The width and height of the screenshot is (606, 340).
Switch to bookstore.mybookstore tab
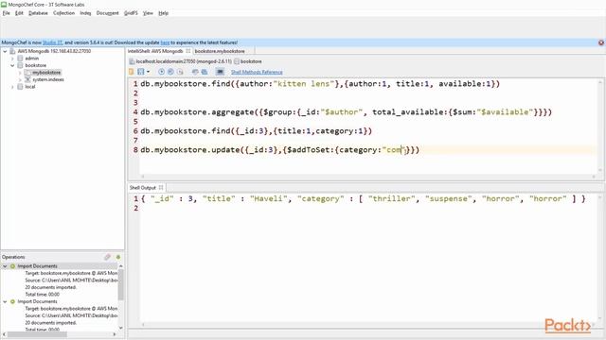220,51
